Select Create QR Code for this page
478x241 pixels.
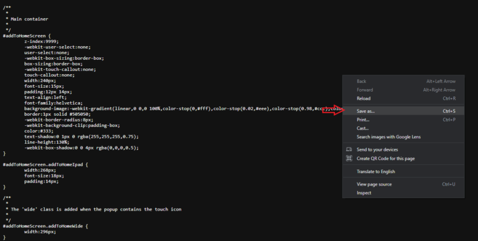point(403,158)
